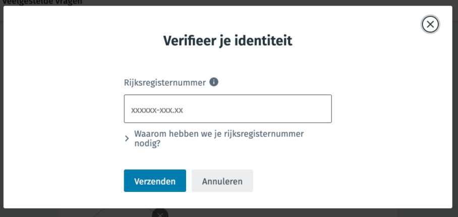Expand the chevron next to Waarom hebben we
This screenshot has height=217, width=458.
click(127, 139)
